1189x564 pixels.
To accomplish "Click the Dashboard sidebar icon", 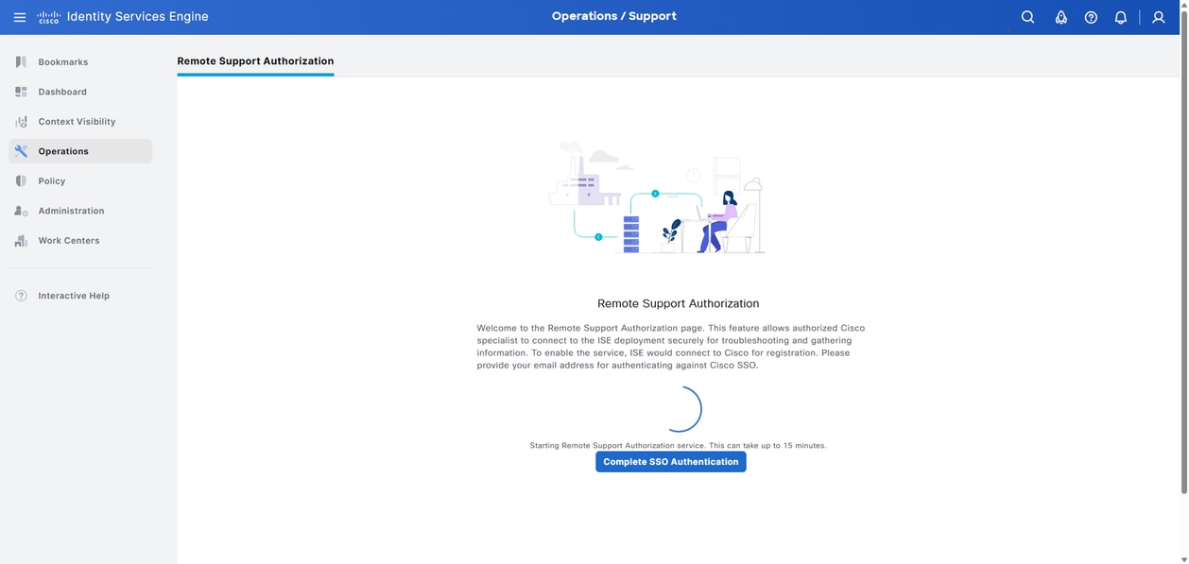I will [20, 91].
